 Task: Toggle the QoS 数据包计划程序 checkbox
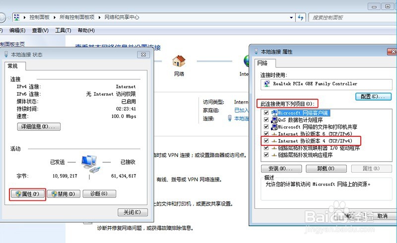click(266, 120)
